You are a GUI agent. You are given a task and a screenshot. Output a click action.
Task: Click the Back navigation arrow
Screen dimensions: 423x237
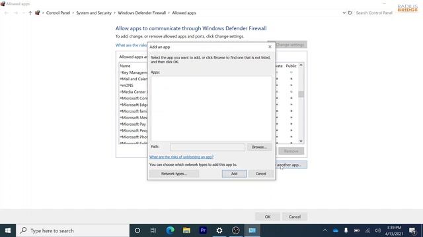(7, 13)
